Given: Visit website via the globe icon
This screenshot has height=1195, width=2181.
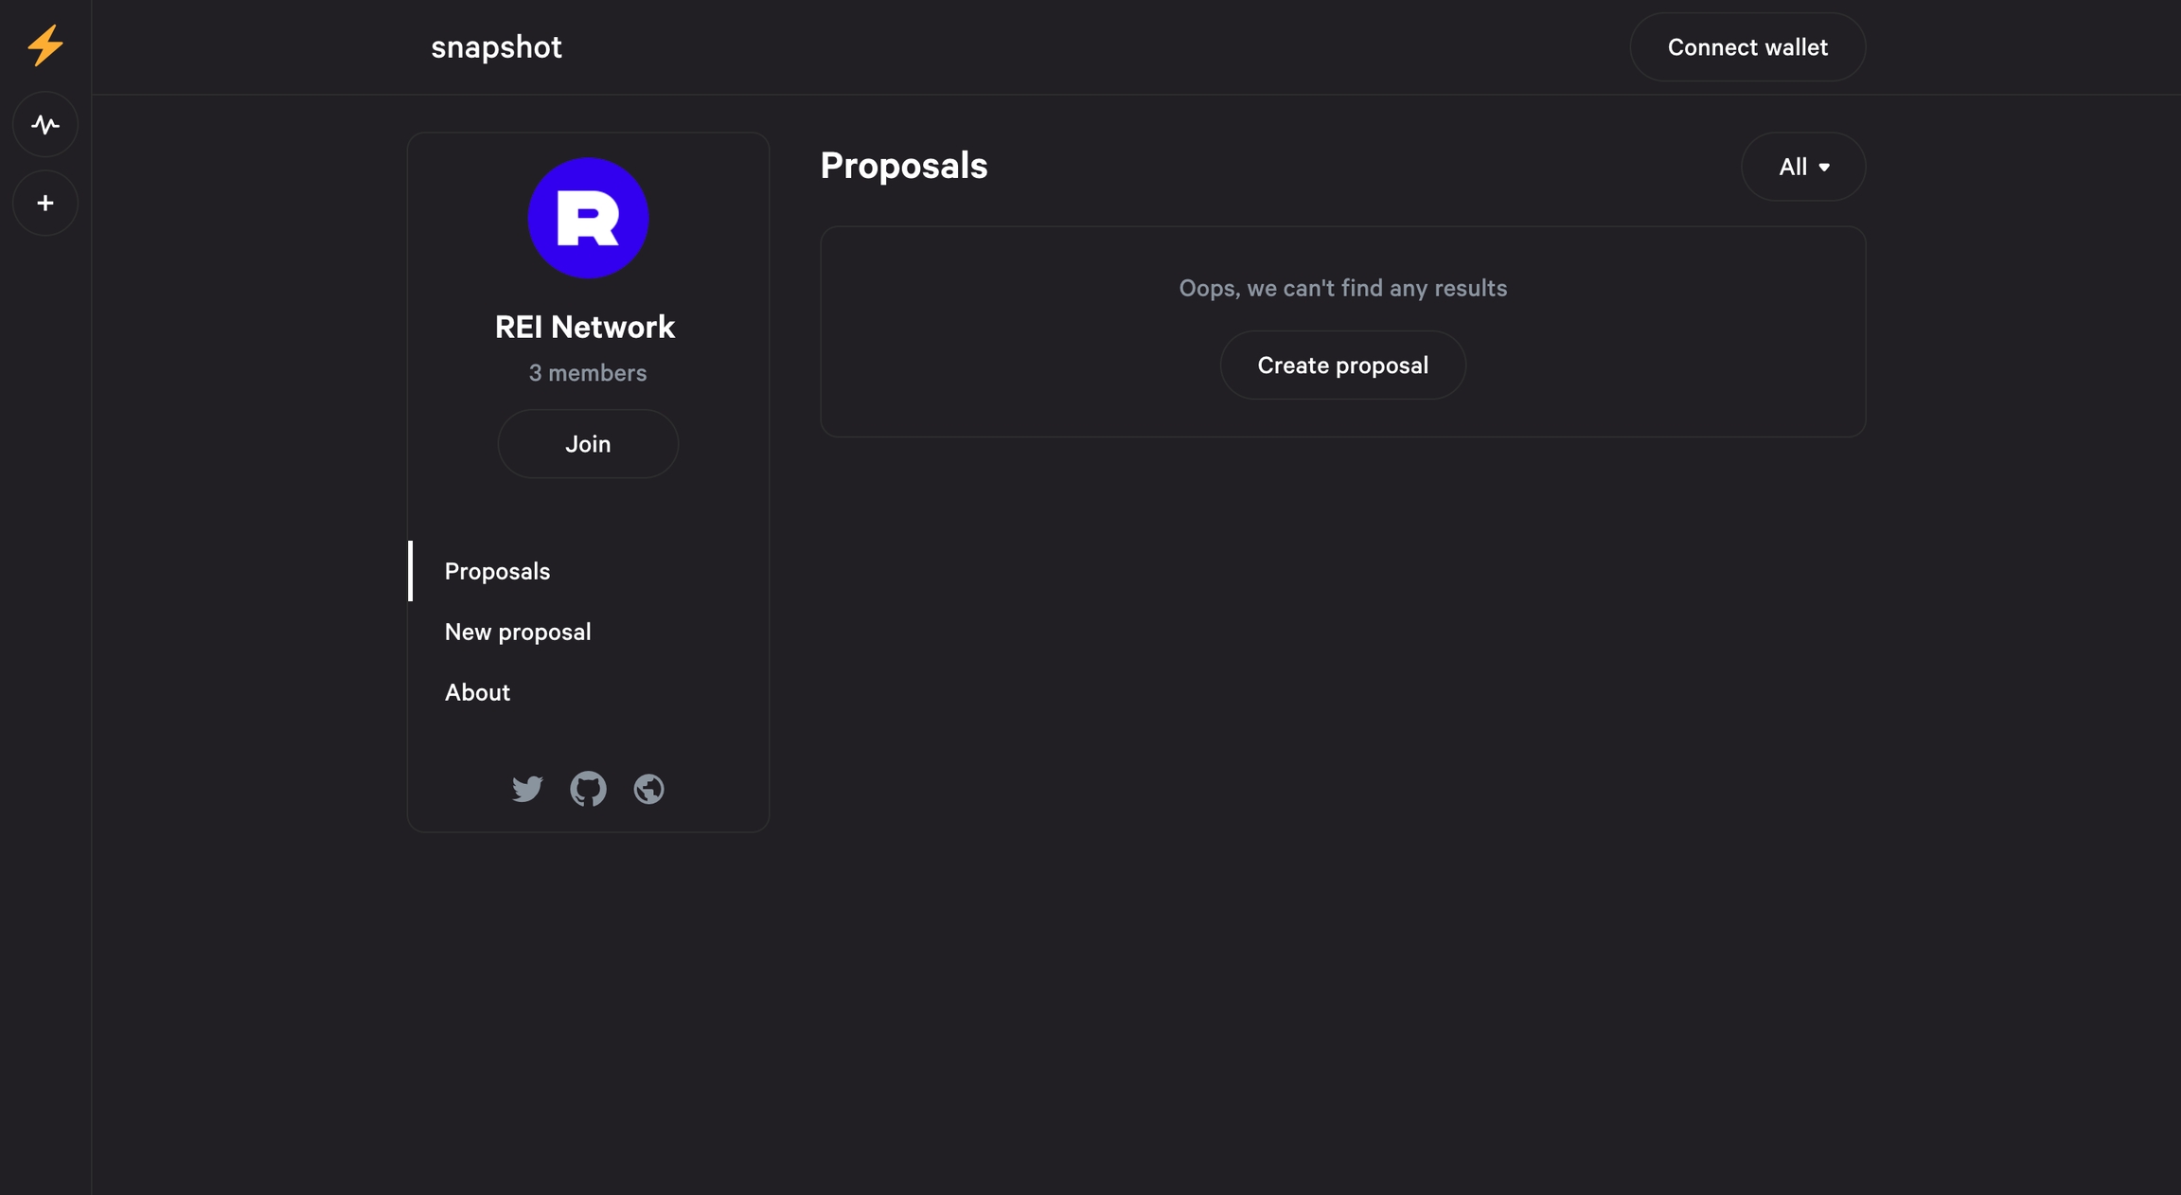Looking at the screenshot, I should point(648,788).
